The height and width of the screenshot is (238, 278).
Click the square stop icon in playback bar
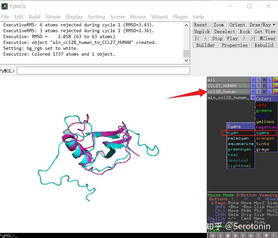(x=228, y=235)
